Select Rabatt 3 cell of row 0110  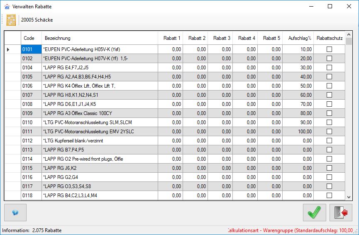point(220,122)
